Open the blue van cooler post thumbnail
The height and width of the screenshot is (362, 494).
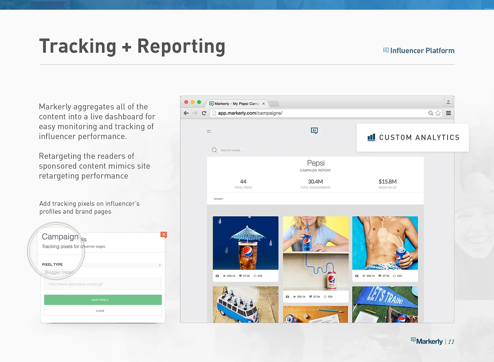(246, 304)
